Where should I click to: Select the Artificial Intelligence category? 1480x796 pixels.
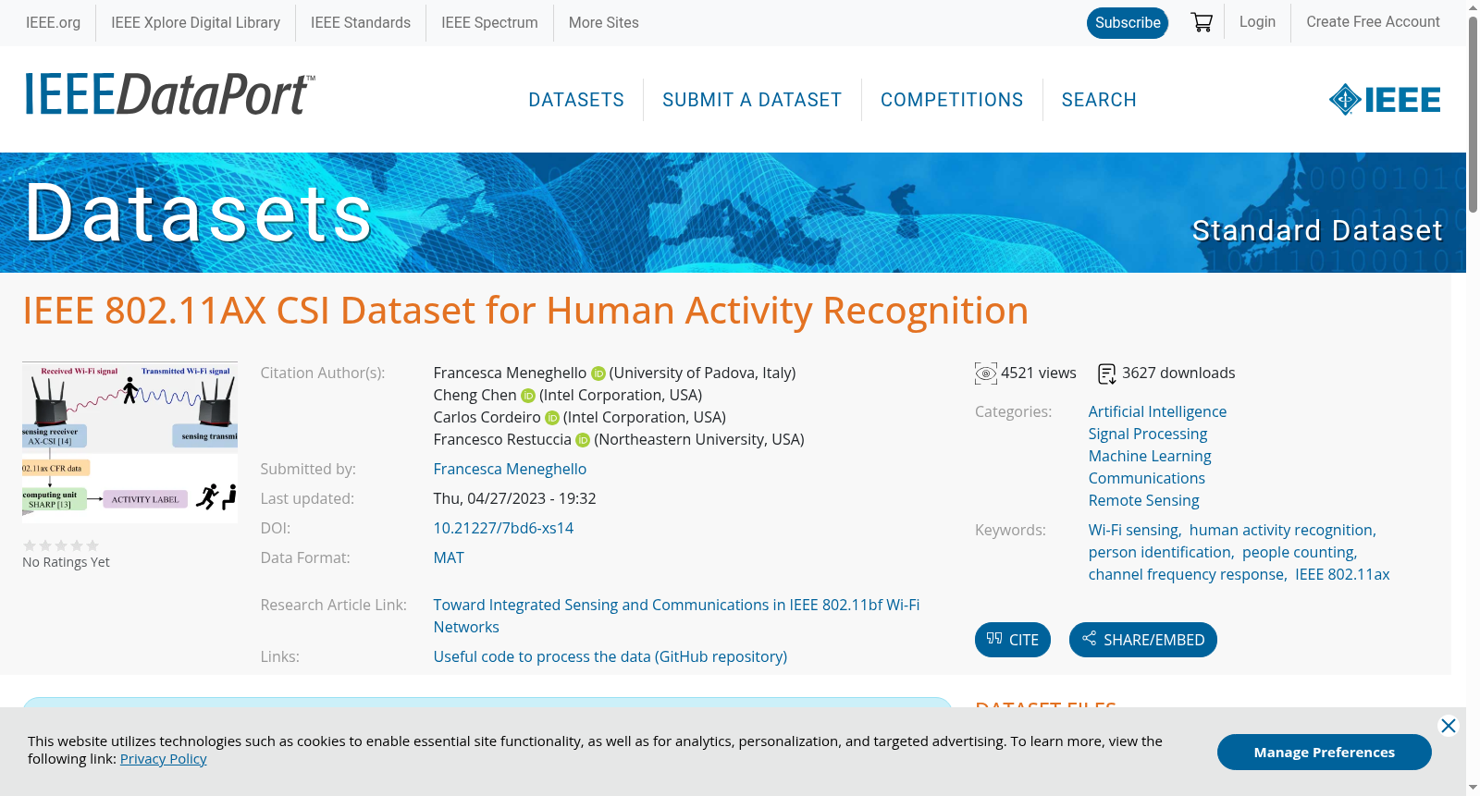pos(1157,411)
